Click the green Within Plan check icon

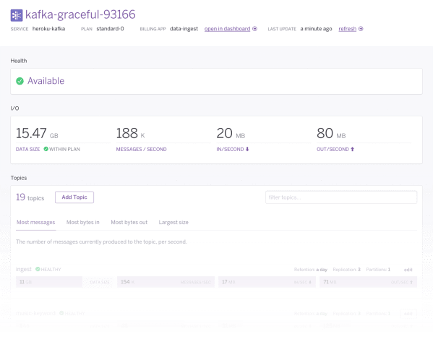pos(46,149)
